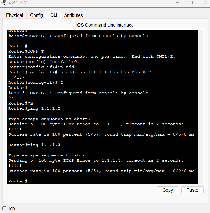Close the router window
Screen dimensions: 210x213
coord(205,2)
